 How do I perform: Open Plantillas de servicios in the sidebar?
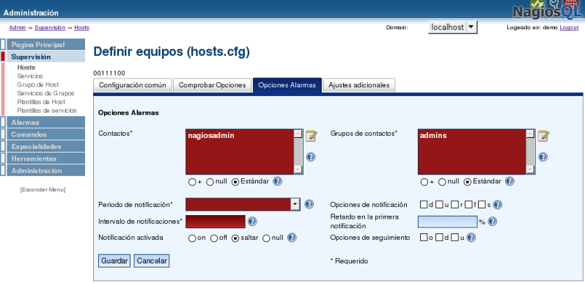pos(47,111)
